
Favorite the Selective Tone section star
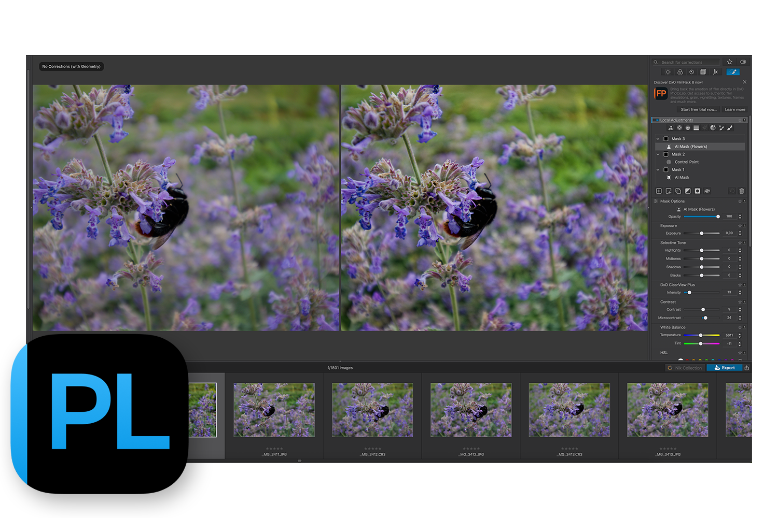[740, 243]
